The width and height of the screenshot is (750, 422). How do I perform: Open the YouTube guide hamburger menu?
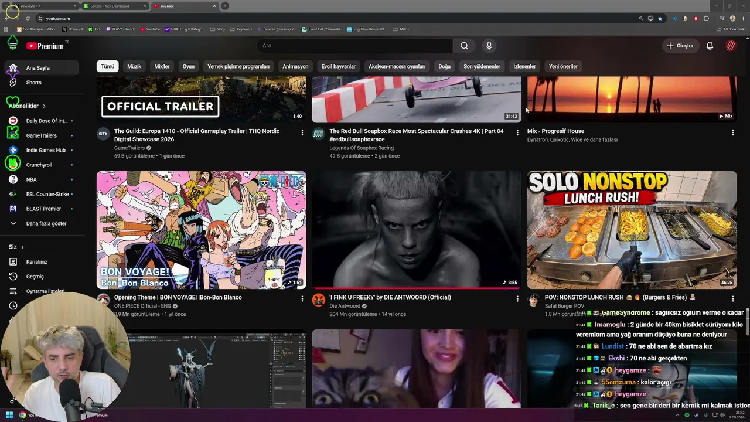(12, 45)
